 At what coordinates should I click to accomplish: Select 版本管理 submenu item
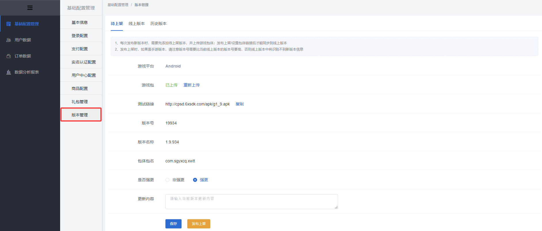pos(81,115)
